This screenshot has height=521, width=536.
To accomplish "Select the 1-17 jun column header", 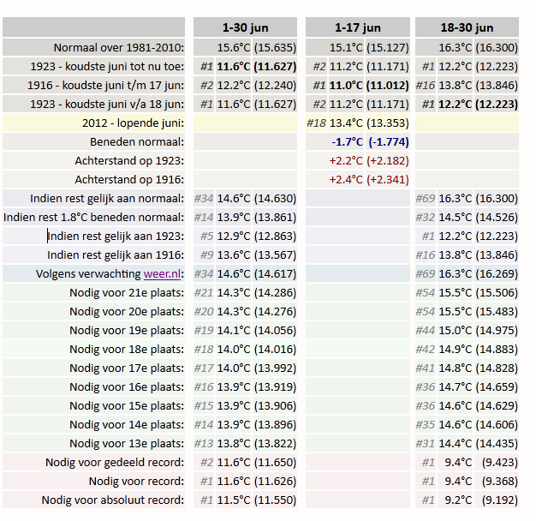I will 358,27.
